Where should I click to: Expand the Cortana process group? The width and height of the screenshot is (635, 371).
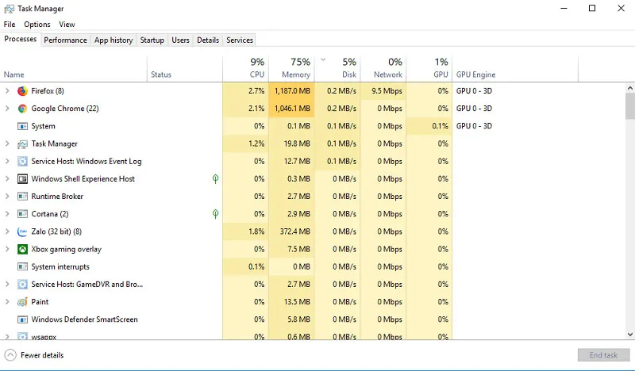coord(7,214)
